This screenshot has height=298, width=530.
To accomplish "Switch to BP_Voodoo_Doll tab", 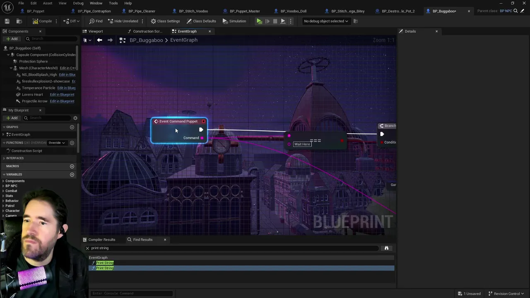I will click(293, 11).
